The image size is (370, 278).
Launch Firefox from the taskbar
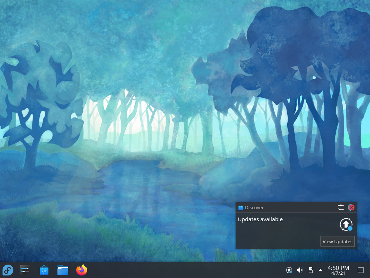coord(82,270)
